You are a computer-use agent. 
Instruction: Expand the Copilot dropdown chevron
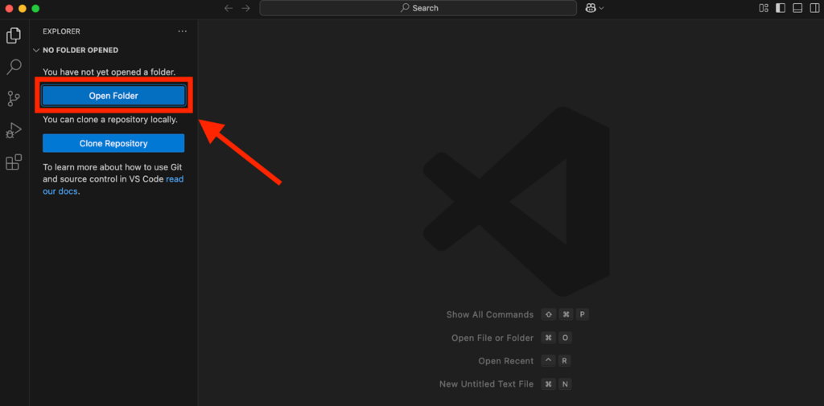tap(601, 8)
